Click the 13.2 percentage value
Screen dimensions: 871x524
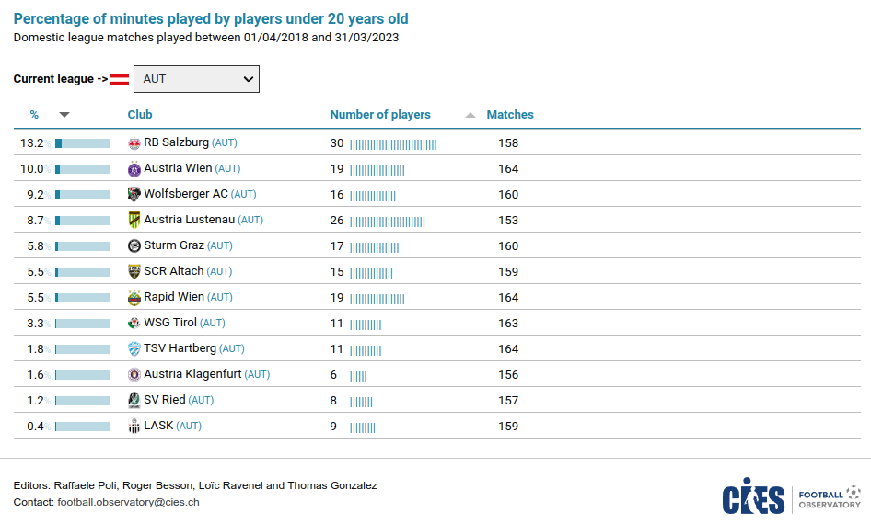click(31, 143)
